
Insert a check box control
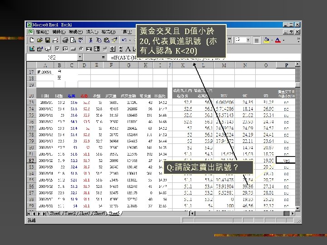coord(57,49)
